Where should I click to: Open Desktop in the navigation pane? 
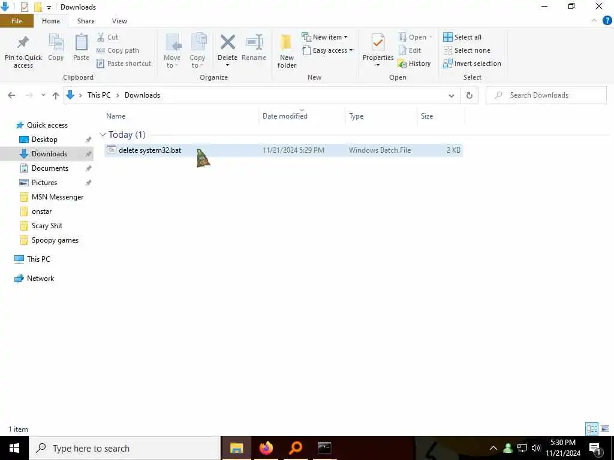(x=44, y=140)
